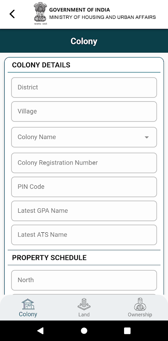The width and height of the screenshot is (168, 341).
Task: Select the Land building icon
Action: pyautogui.click(x=84, y=304)
